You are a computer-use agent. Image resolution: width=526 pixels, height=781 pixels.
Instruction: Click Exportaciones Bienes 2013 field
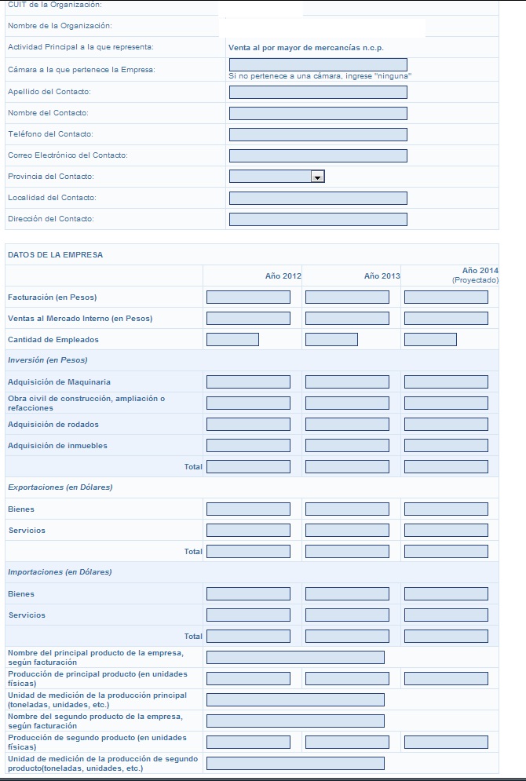pos(347,509)
